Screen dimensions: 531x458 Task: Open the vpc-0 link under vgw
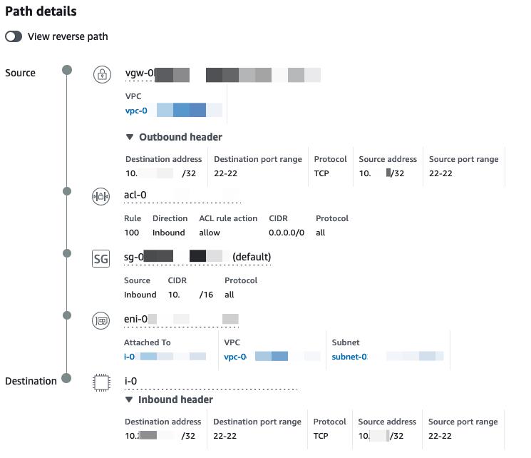point(136,111)
